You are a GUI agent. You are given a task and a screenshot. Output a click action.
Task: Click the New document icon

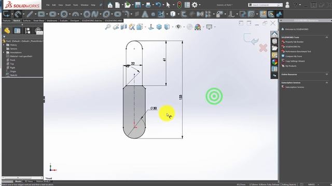[118, 5]
